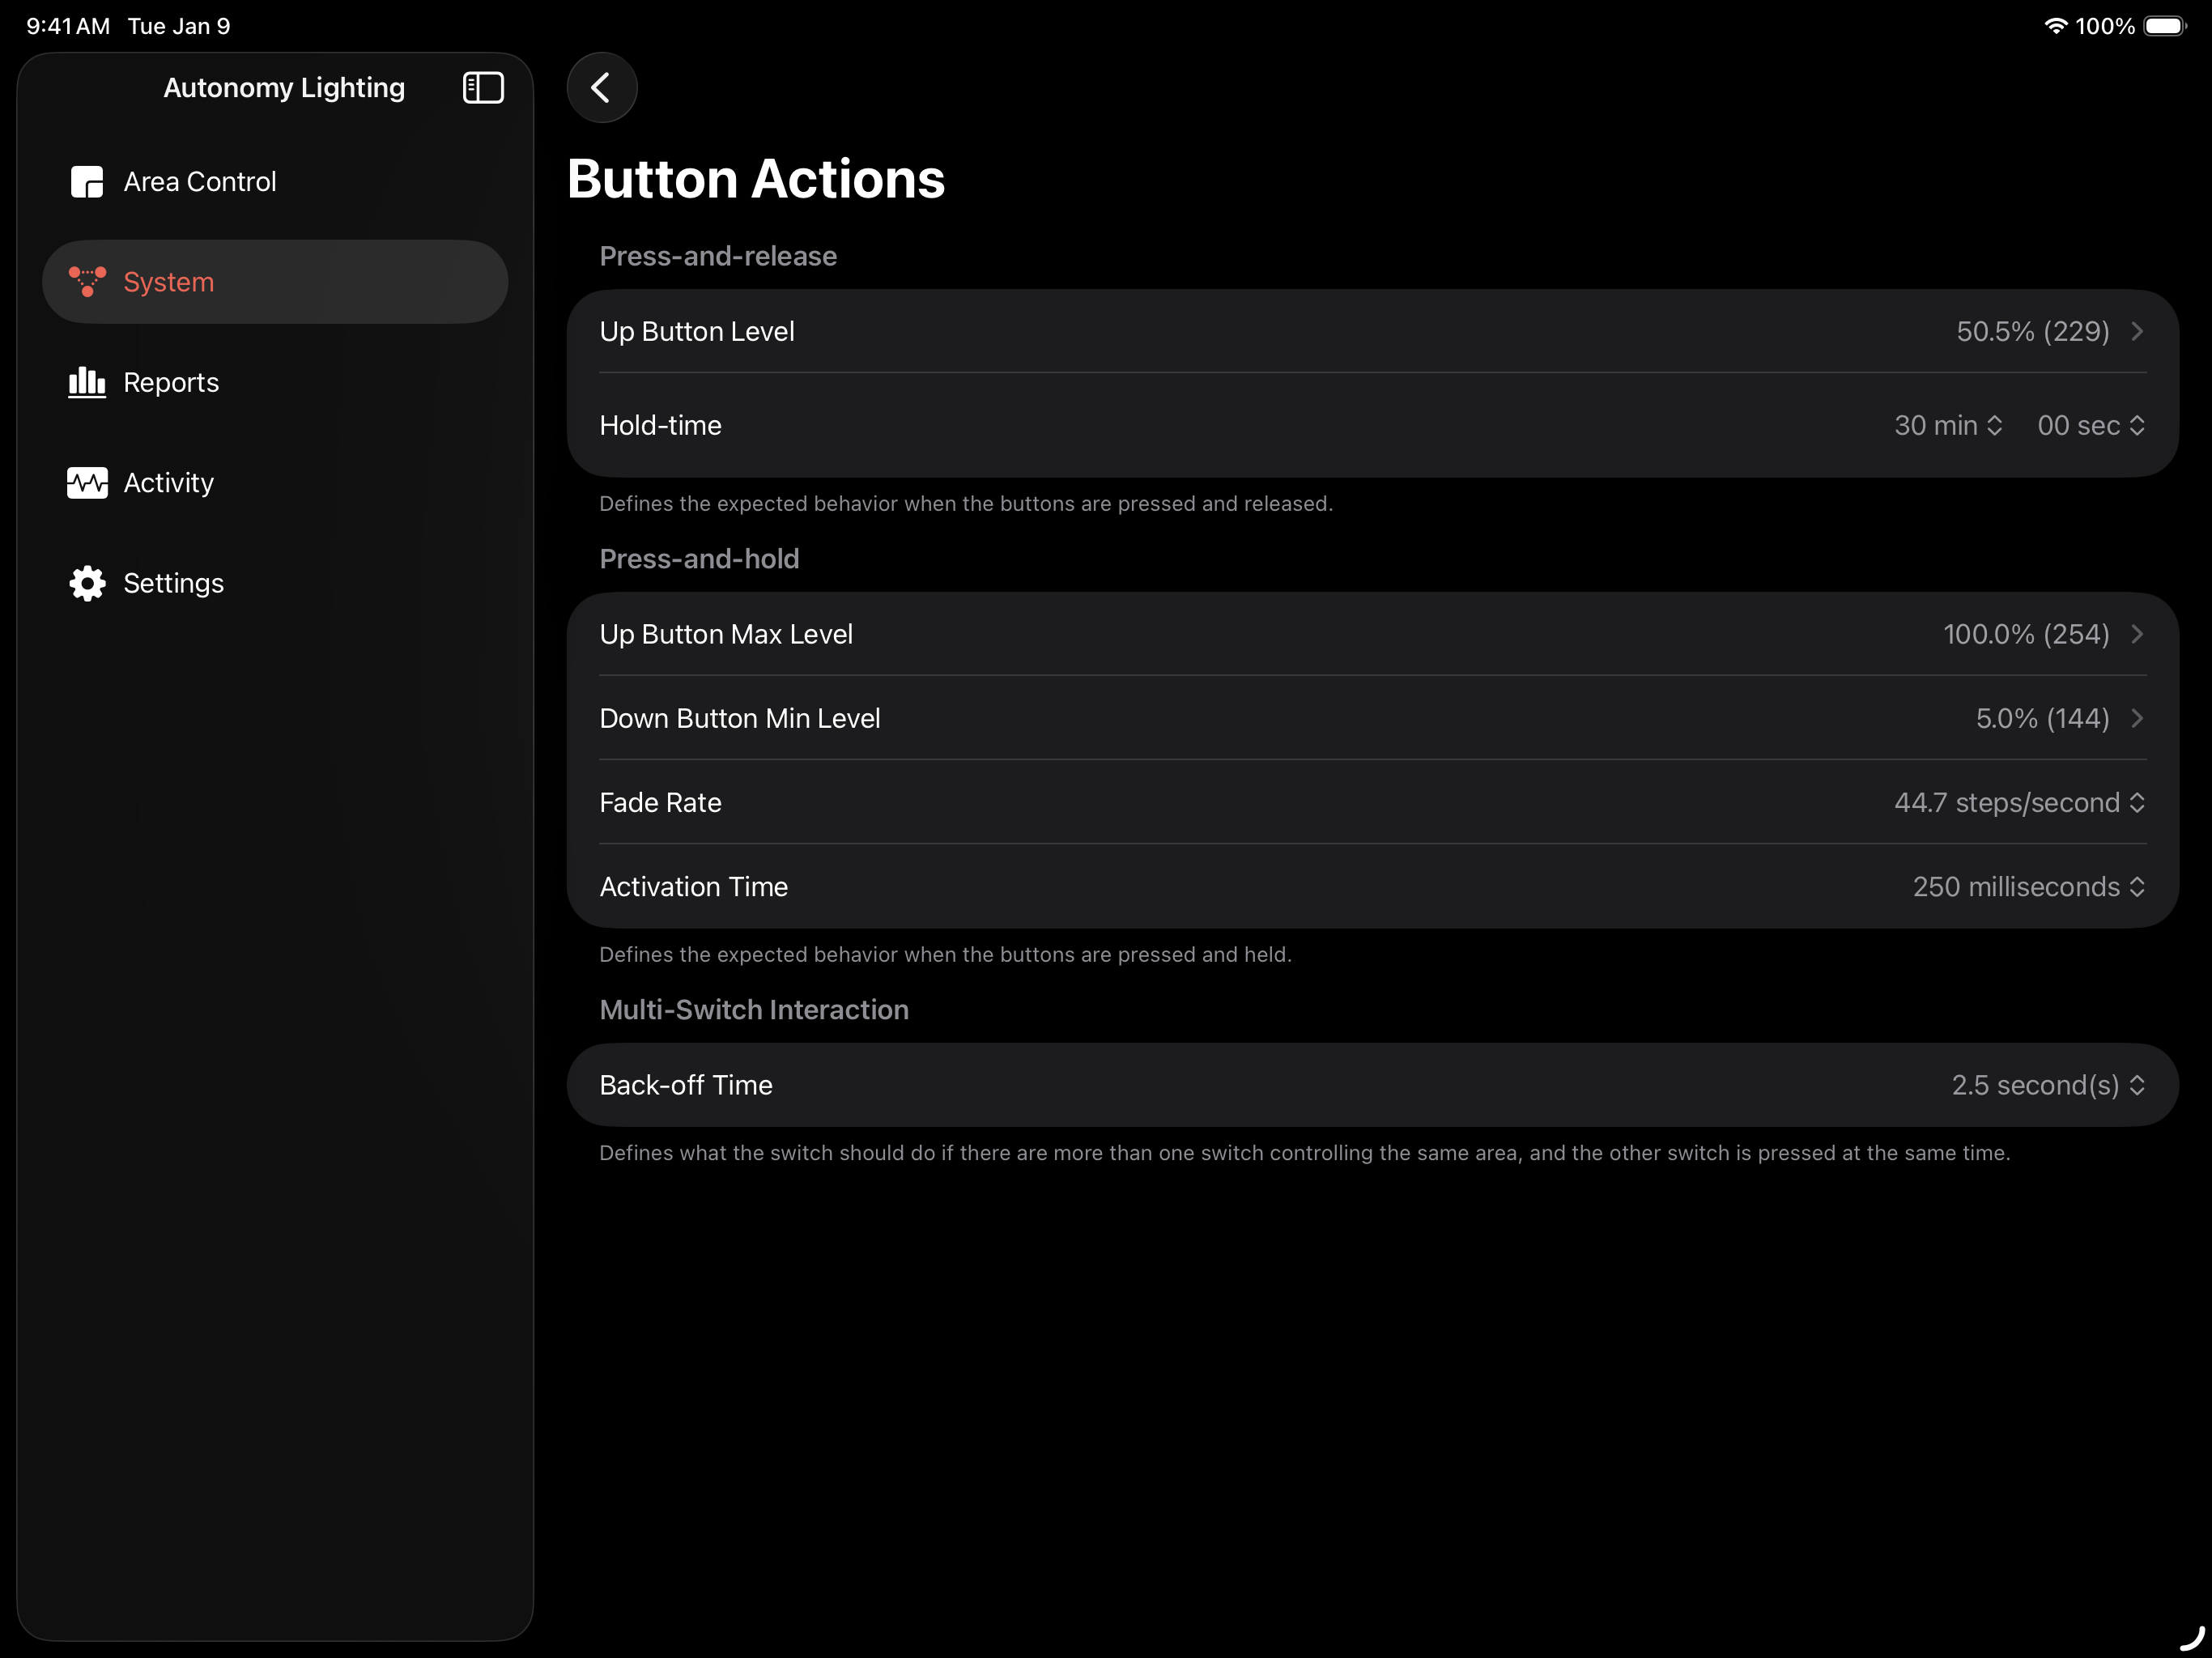Image resolution: width=2212 pixels, height=1658 pixels.
Task: Click the Tue Jan 9 date
Action: 179,26
